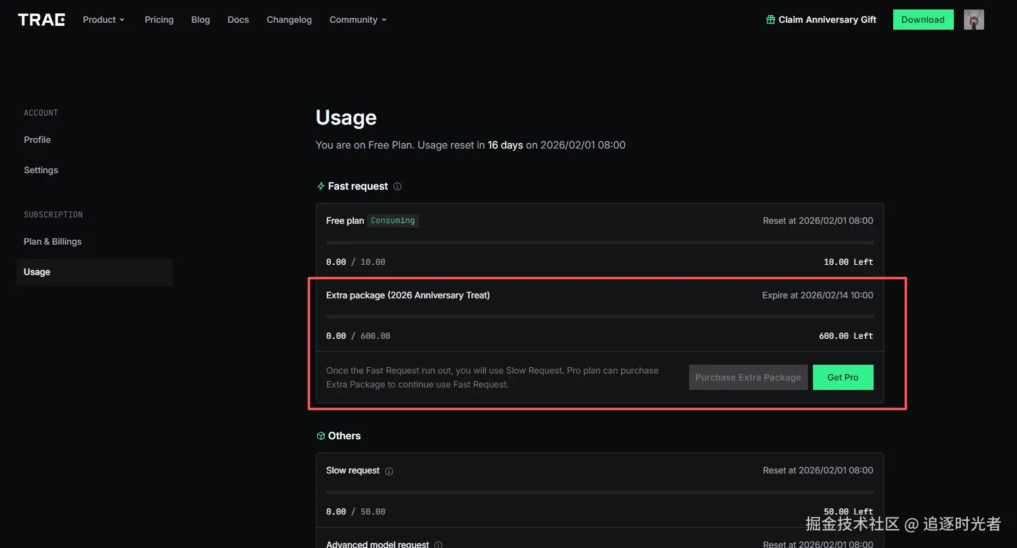Open the Pricing page
The width and height of the screenshot is (1017, 548).
click(x=159, y=20)
